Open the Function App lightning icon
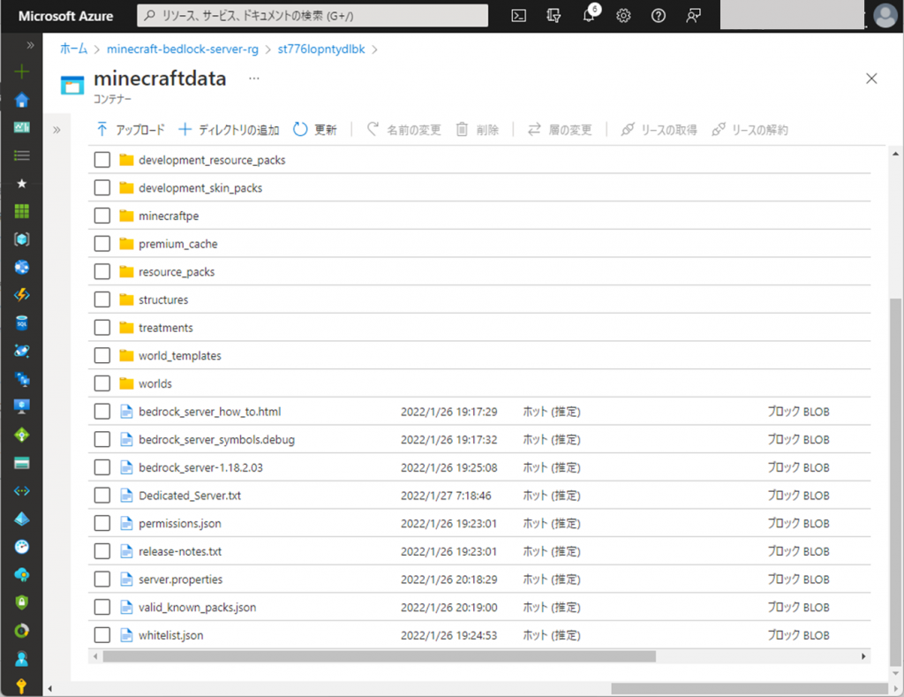904x697 pixels. click(x=22, y=295)
